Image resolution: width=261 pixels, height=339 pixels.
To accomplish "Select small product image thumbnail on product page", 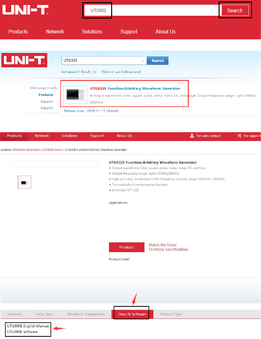I will tap(24, 182).
